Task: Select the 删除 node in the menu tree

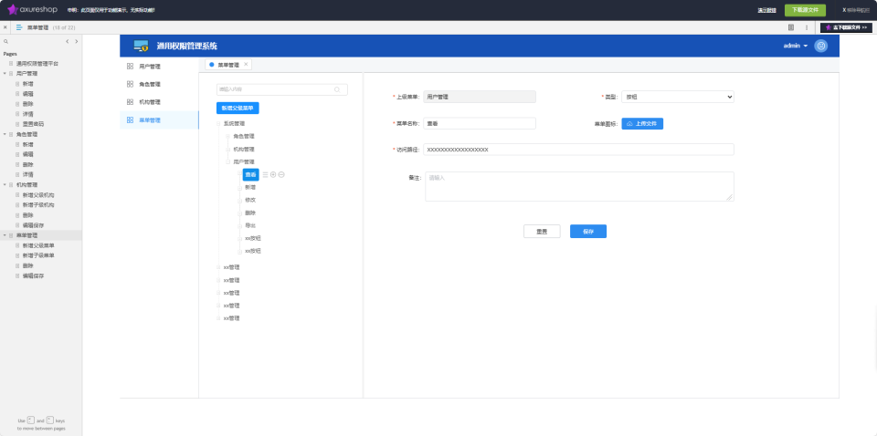Action: pyautogui.click(x=250, y=213)
